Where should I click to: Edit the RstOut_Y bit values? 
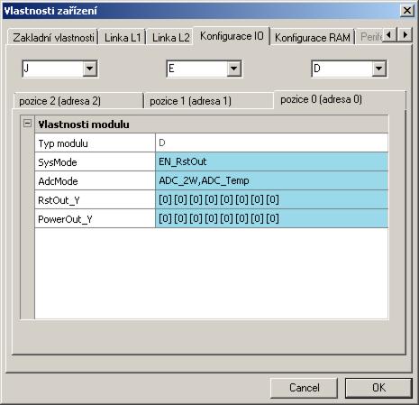point(272,200)
